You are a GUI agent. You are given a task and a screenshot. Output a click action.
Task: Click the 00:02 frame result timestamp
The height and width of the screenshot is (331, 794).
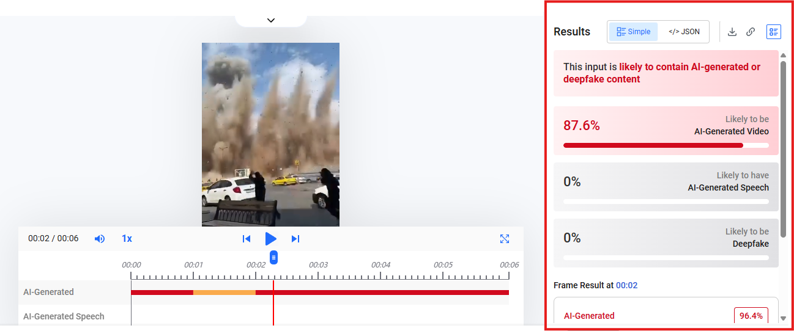(626, 285)
